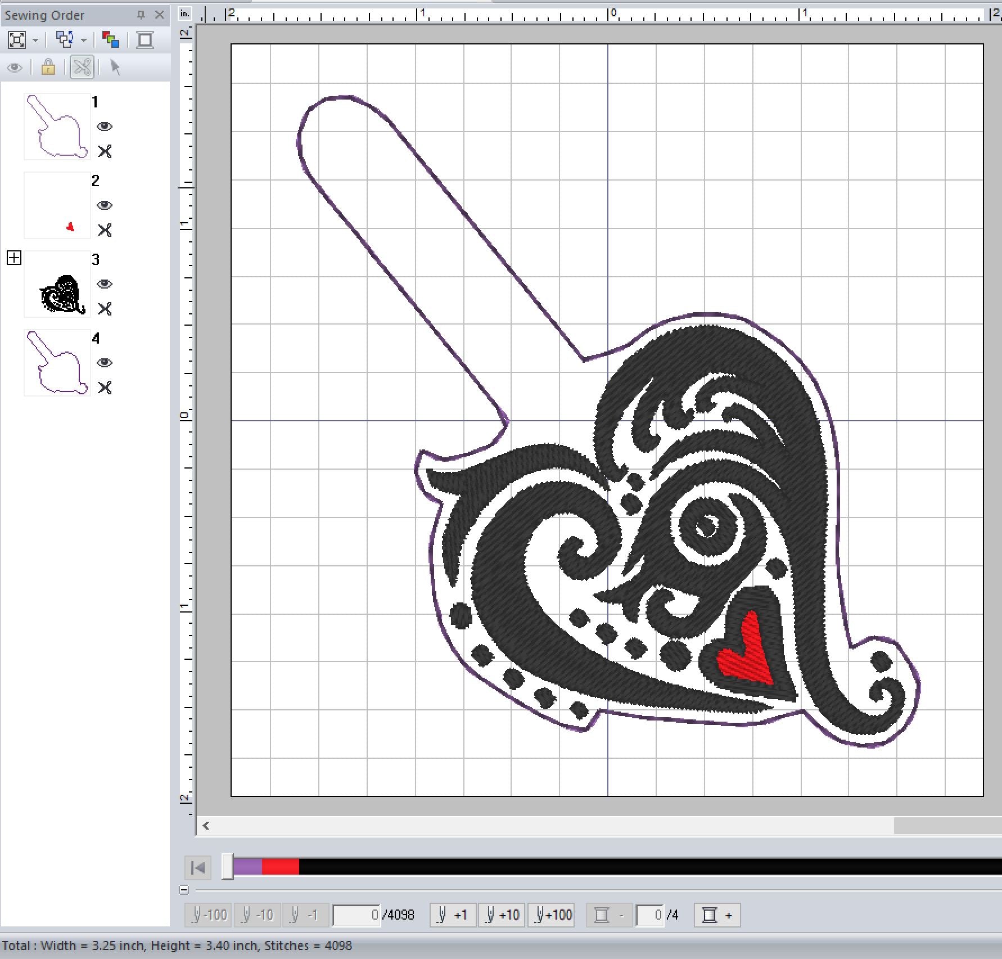Step forward one stitch with the +1 button
Screen dimensions: 1002x959
pyautogui.click(x=453, y=915)
